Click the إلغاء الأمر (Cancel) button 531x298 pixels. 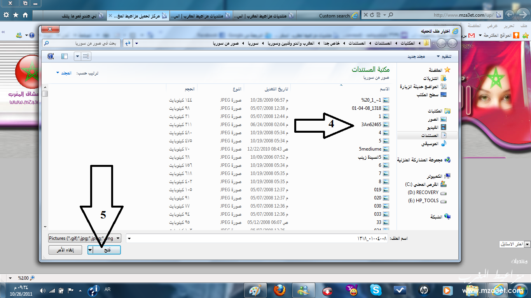(x=65, y=250)
